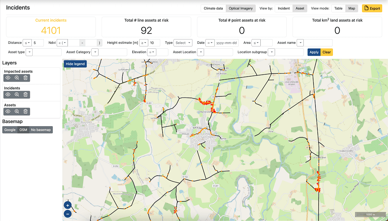Expand the Asset Category operator dropdown
This screenshot has height=221, width=388.
[x=95, y=52]
